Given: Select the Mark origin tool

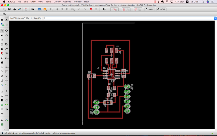Looking at the screenshot, I should [x=7, y=25].
